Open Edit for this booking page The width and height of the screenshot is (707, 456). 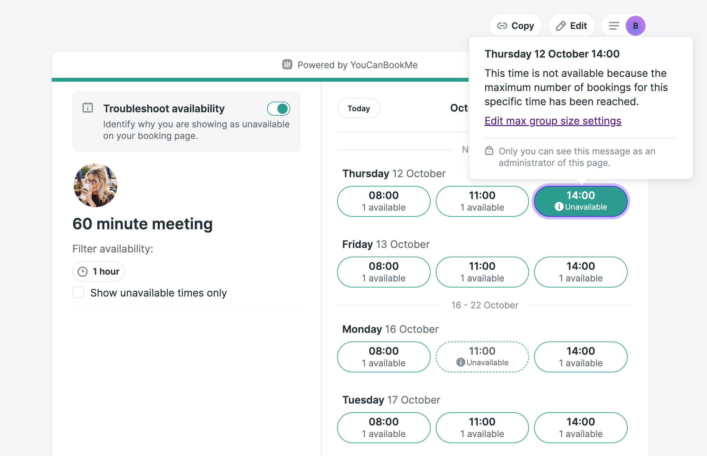[x=571, y=26]
